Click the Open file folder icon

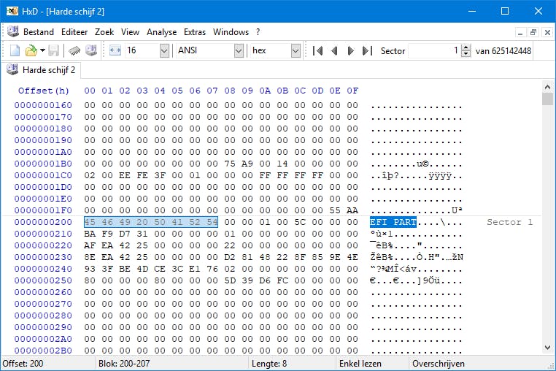[x=31, y=50]
